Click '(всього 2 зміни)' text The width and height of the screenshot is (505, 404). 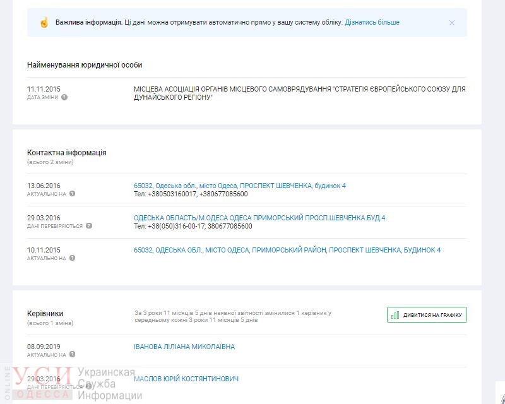point(50,162)
